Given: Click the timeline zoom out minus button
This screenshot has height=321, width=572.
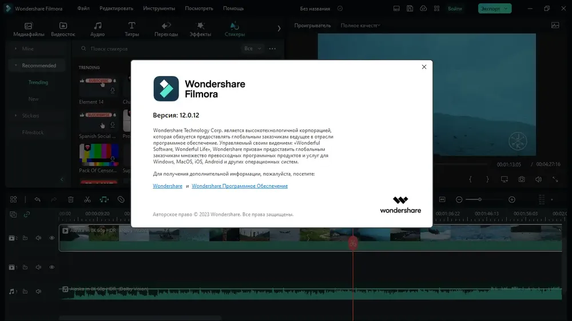Looking at the screenshot, I should 459,199.
